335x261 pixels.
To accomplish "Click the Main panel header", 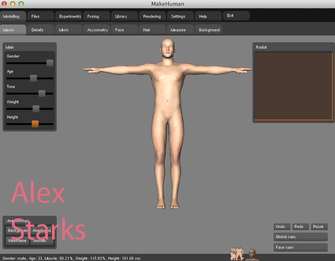I will point(30,47).
